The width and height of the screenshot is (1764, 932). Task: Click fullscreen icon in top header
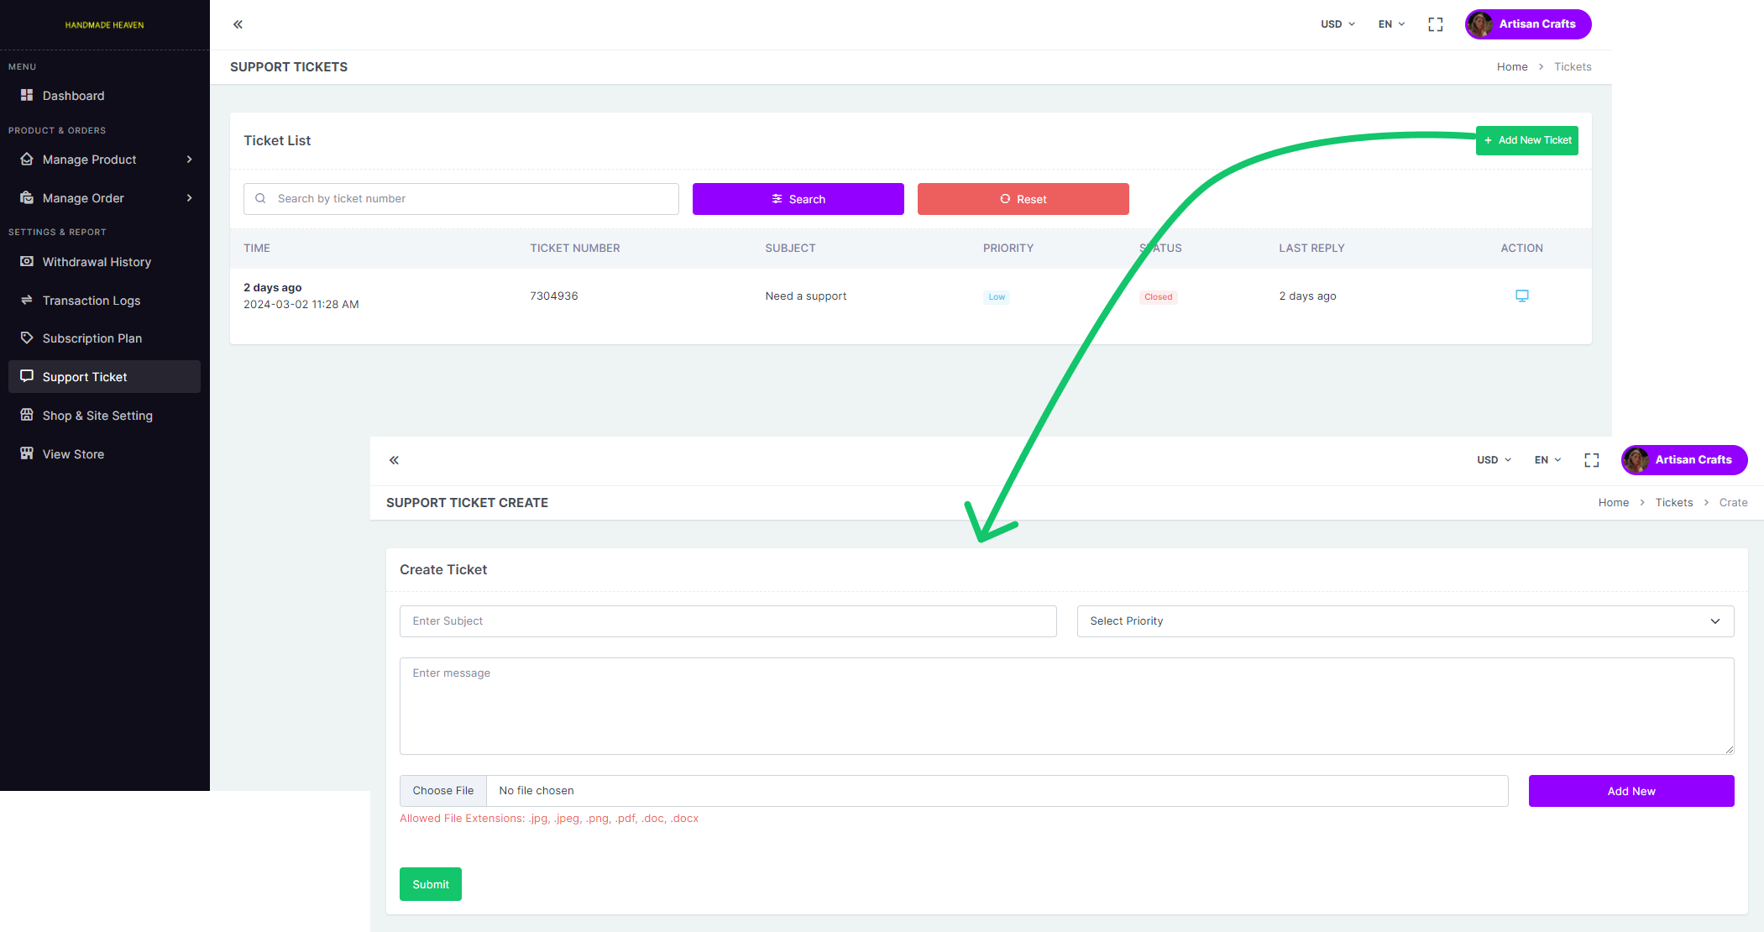[1435, 24]
